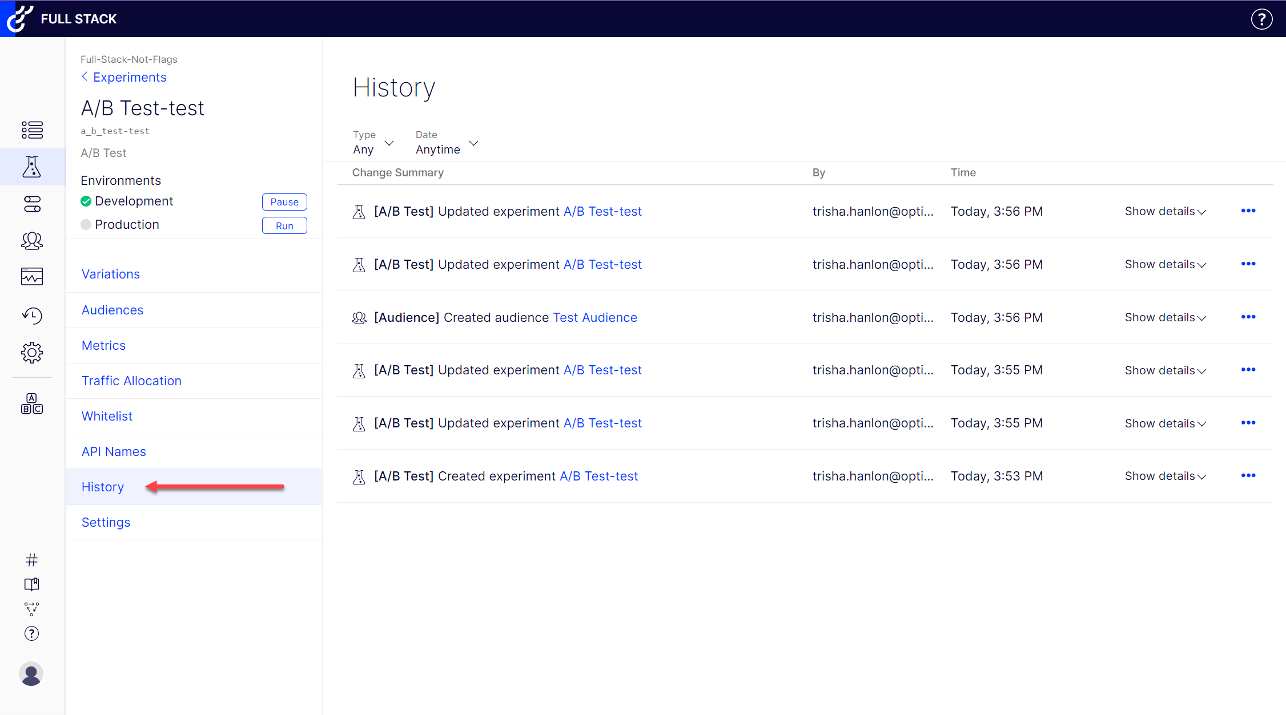Go back to Experiments link
Viewport: 1286px width, 715px height.
(x=129, y=77)
